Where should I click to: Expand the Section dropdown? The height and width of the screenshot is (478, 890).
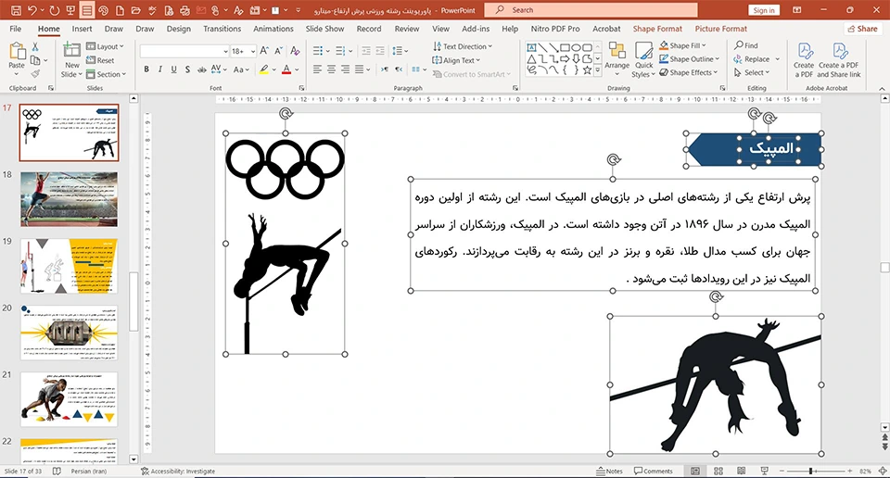[x=106, y=74]
